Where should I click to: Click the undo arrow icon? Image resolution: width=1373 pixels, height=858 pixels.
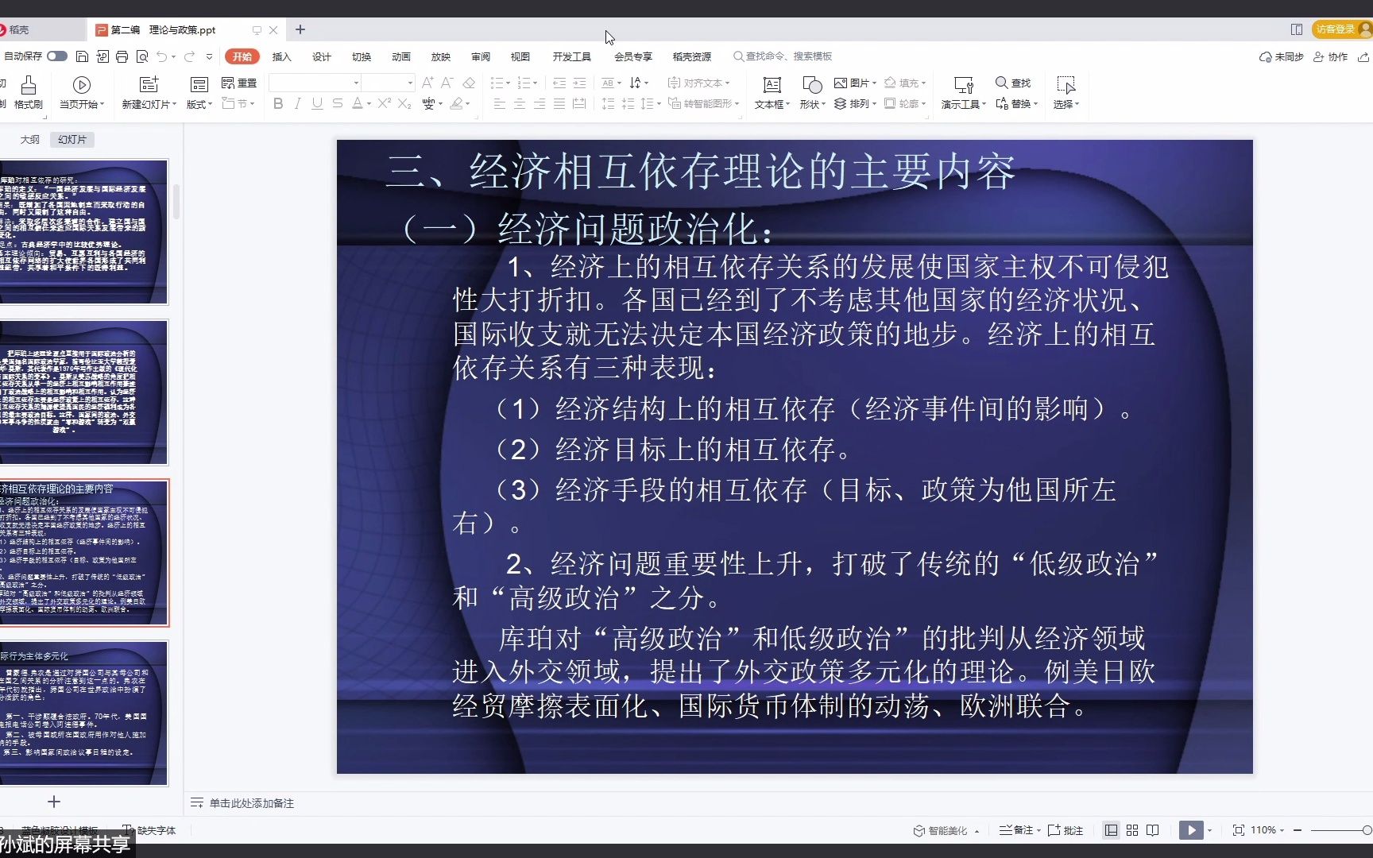click(162, 56)
